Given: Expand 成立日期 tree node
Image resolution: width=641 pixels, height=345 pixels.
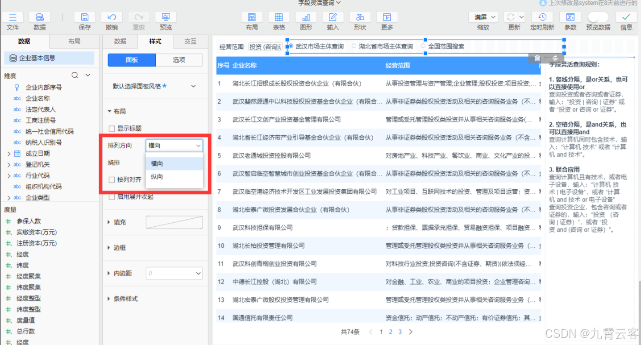Looking at the screenshot, I should tap(8, 154).
